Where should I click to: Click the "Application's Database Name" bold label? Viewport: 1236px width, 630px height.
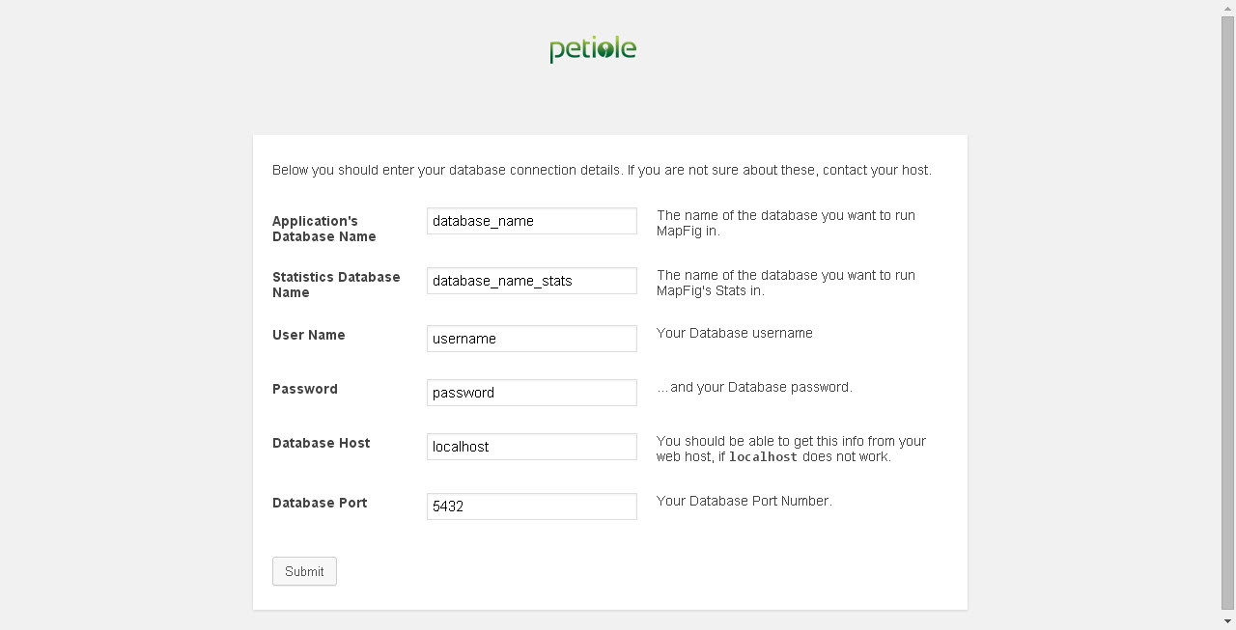click(x=323, y=229)
